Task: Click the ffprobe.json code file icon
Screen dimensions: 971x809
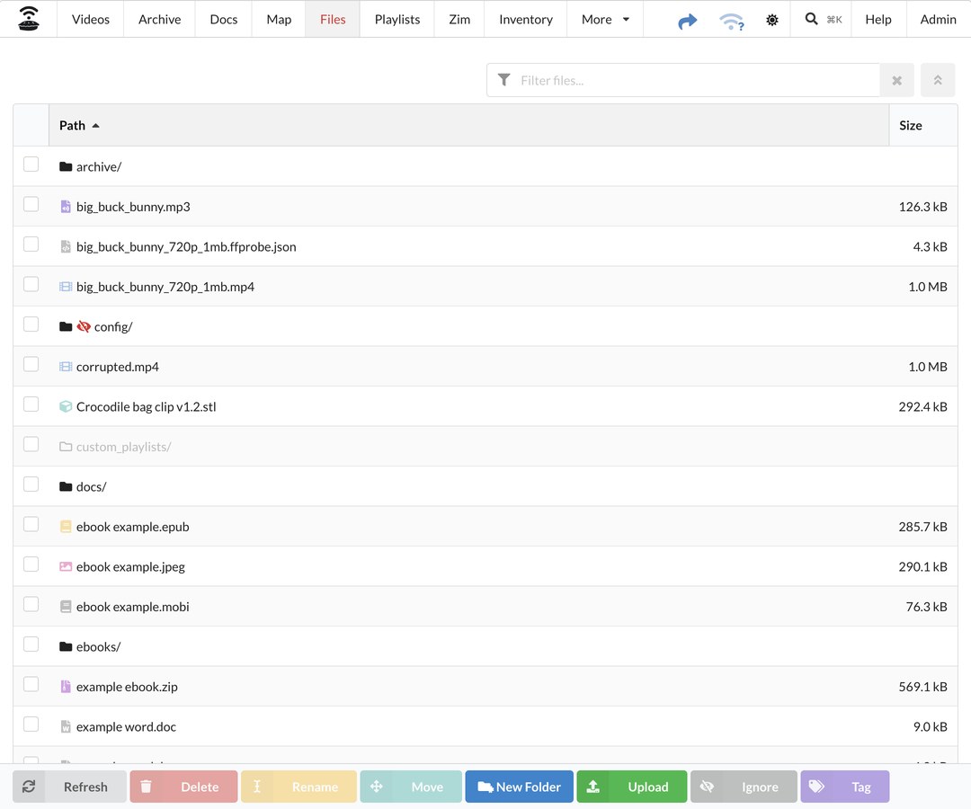Action: [66, 246]
